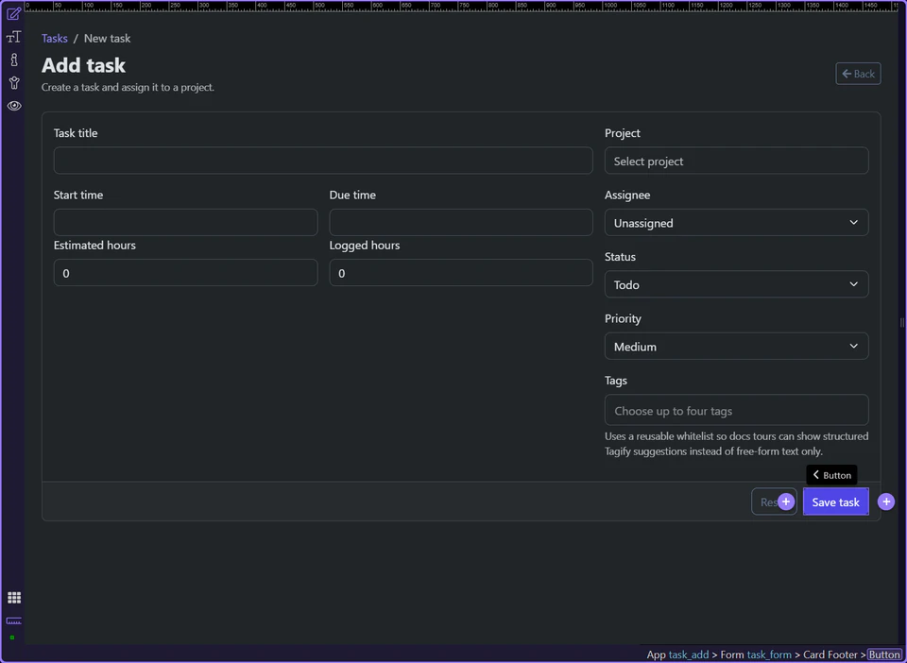Open the typography tool in the left sidebar
907x663 pixels.
point(13,36)
